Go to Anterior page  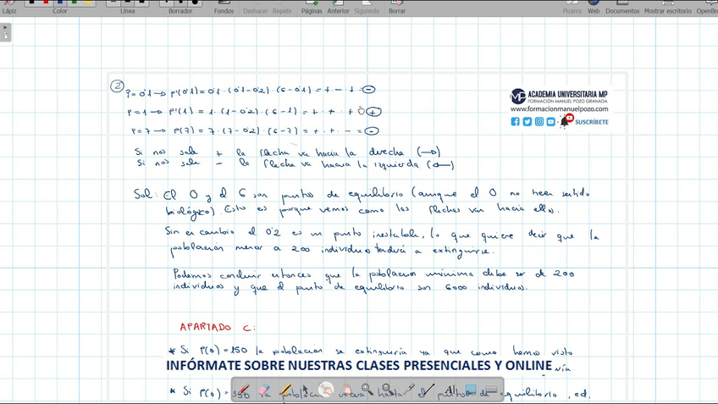(338, 7)
